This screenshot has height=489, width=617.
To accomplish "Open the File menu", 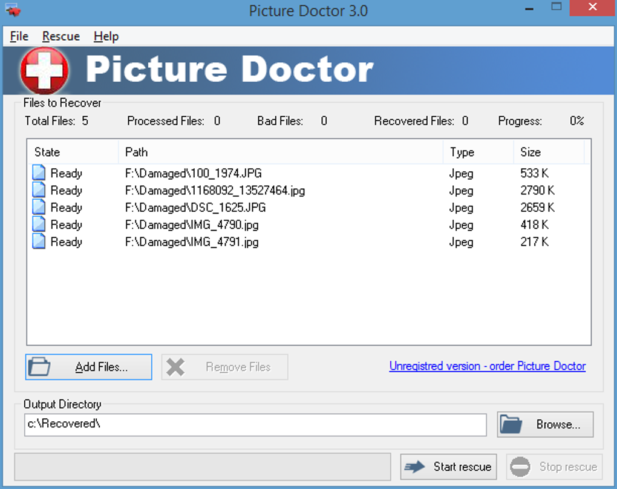I will [x=19, y=36].
